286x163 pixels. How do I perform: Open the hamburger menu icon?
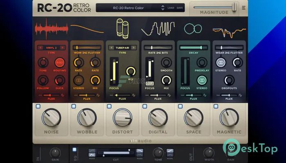coord(244,8)
